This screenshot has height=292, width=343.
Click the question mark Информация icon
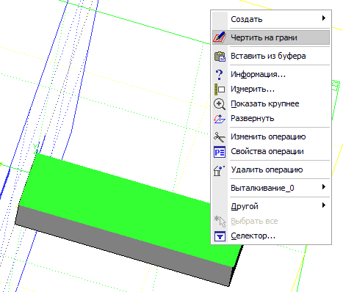pos(219,74)
